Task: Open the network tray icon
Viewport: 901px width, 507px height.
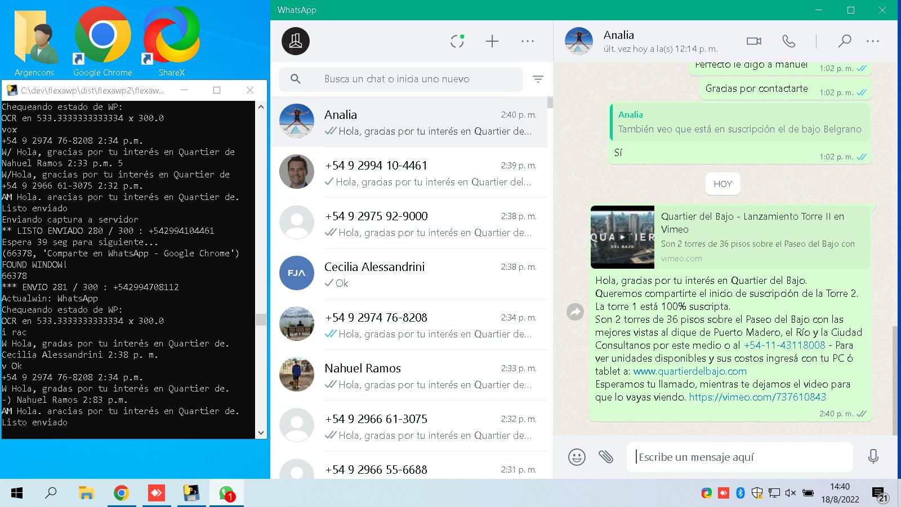Action: 774,493
